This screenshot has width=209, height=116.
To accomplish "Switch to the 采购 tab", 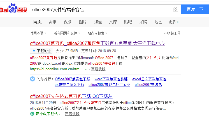I will [x=143, y=22].
